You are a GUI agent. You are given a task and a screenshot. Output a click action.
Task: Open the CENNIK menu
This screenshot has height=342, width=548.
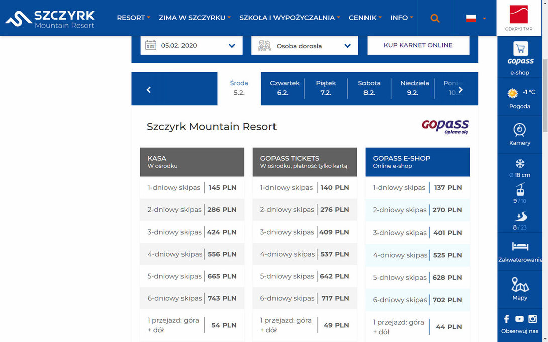click(x=365, y=18)
